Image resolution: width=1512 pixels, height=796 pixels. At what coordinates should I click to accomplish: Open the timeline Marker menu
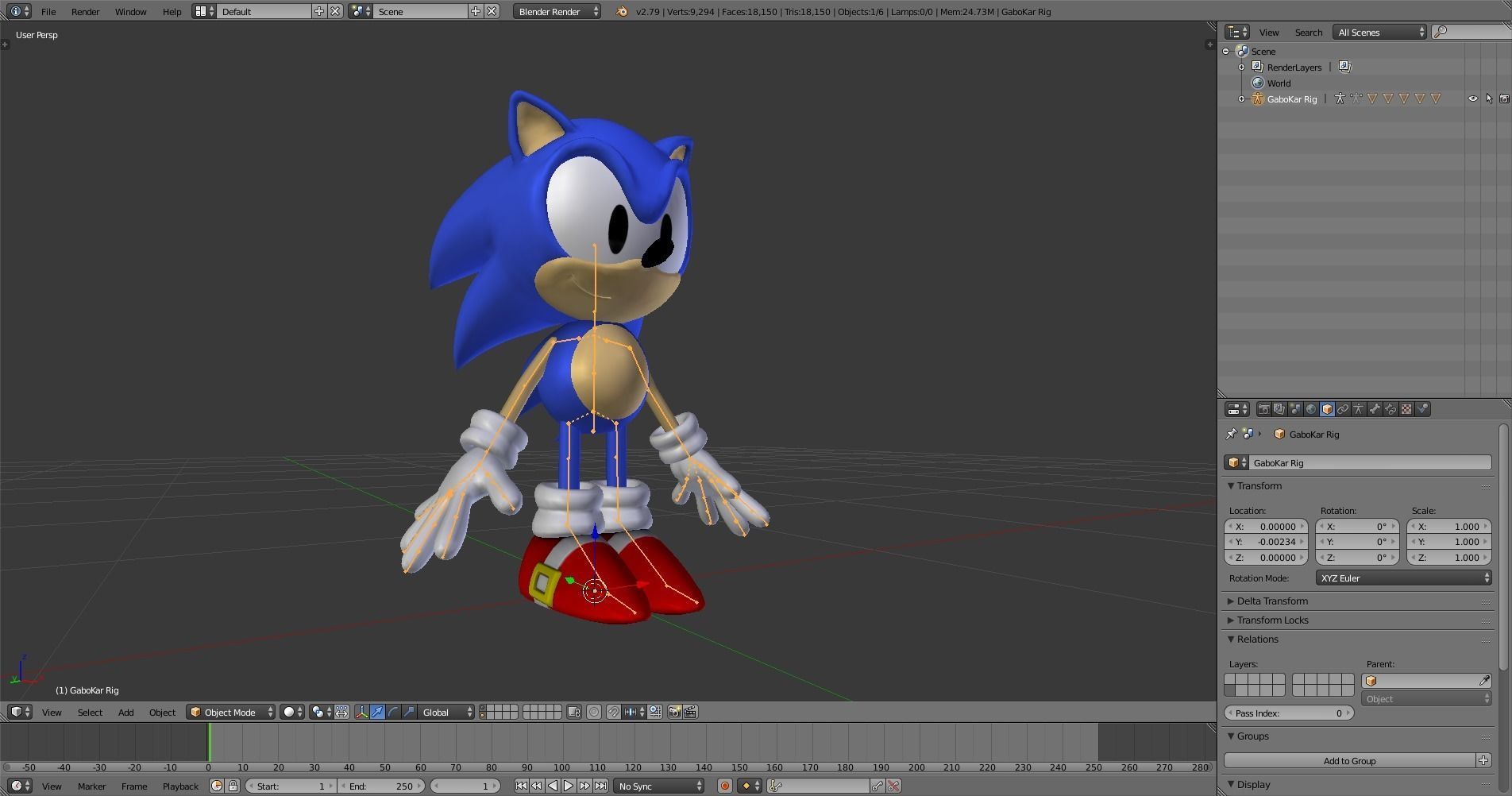pos(91,786)
